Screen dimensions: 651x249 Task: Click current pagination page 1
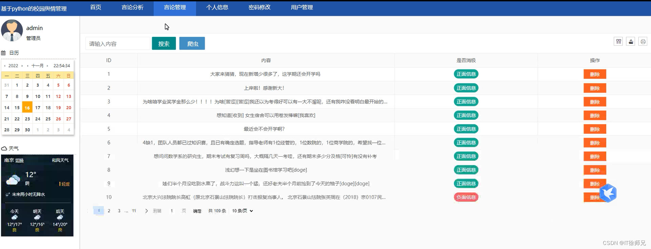click(99, 211)
